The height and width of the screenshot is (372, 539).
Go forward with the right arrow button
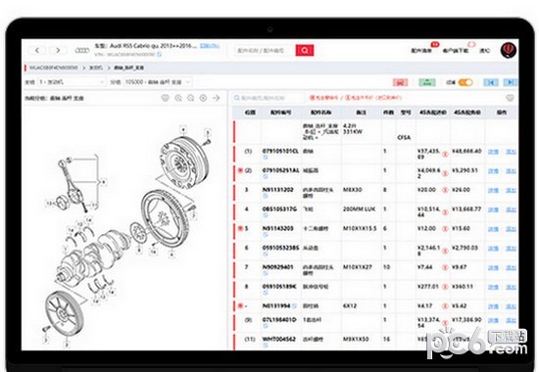click(58, 50)
